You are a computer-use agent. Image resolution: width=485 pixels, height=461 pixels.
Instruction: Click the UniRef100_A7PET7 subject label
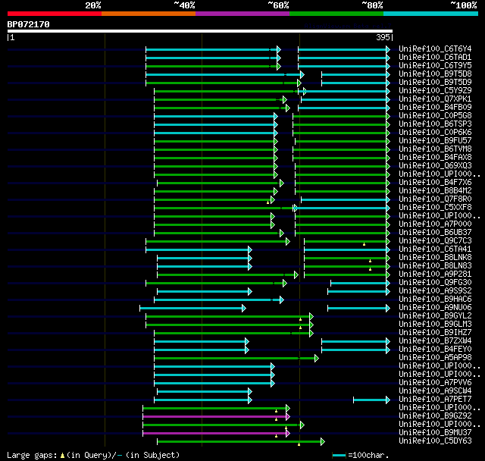pos(435,400)
